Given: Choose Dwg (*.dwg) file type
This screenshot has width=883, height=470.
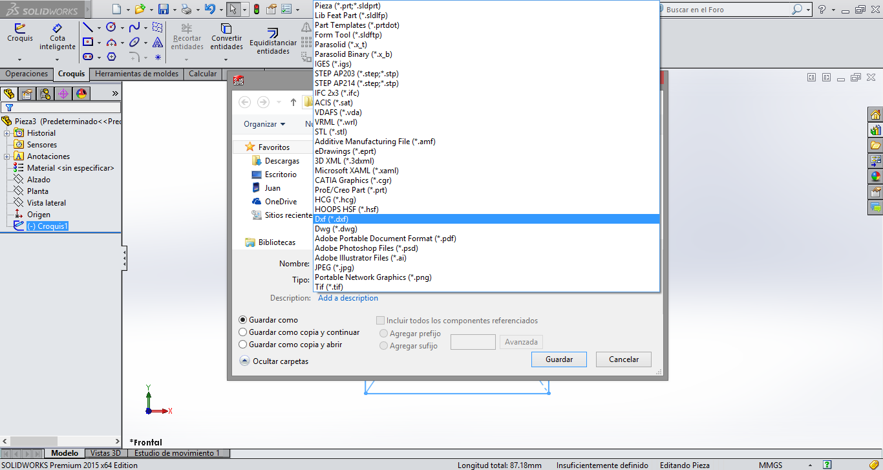Looking at the screenshot, I should tap(486, 229).
